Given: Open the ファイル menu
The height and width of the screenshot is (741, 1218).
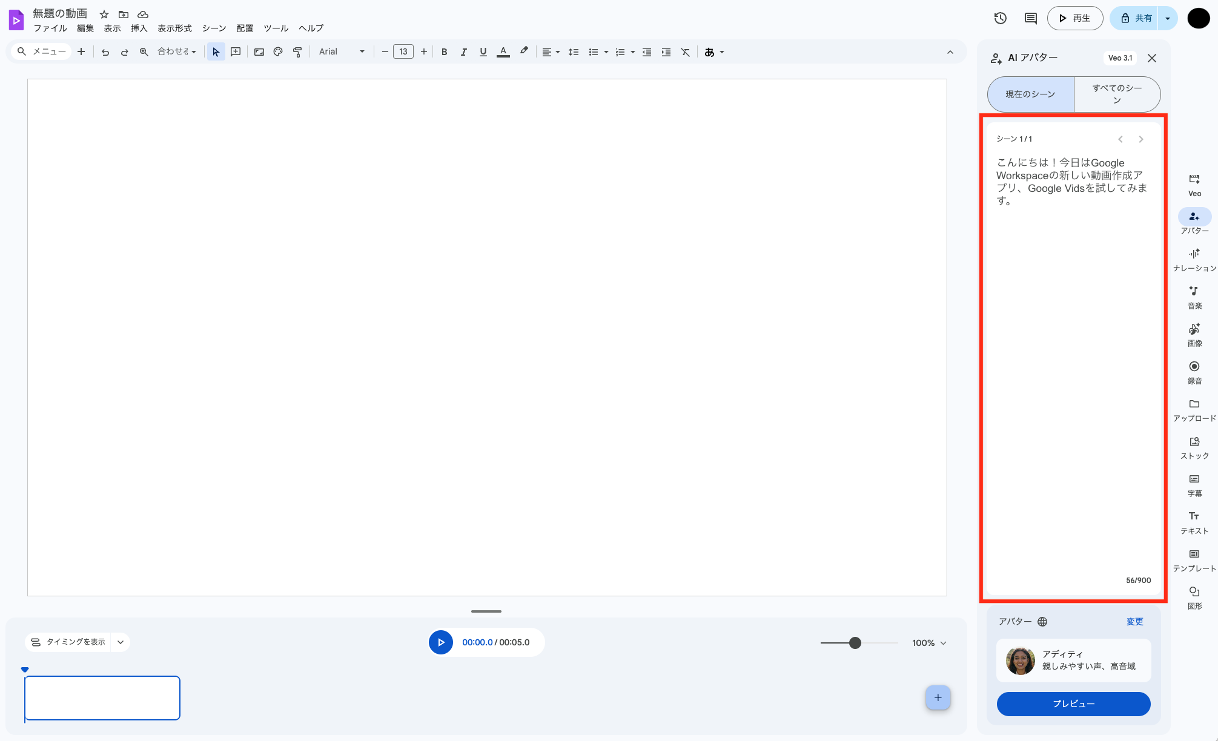Looking at the screenshot, I should click(50, 28).
